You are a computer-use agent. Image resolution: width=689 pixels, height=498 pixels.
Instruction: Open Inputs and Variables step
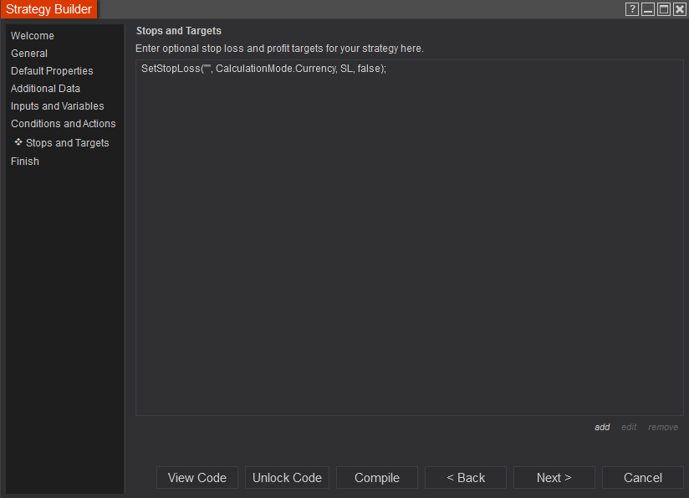[x=58, y=106]
